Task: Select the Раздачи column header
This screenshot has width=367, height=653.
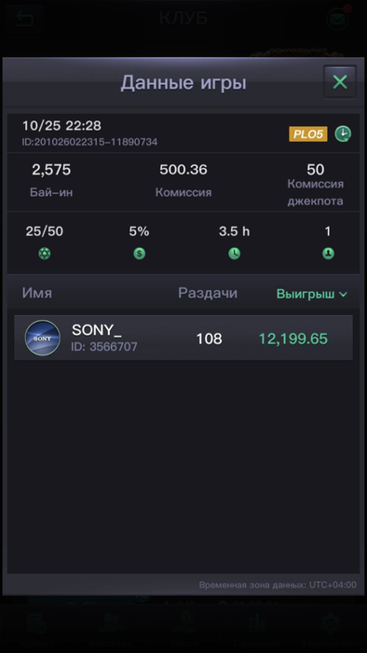Action: [x=208, y=293]
